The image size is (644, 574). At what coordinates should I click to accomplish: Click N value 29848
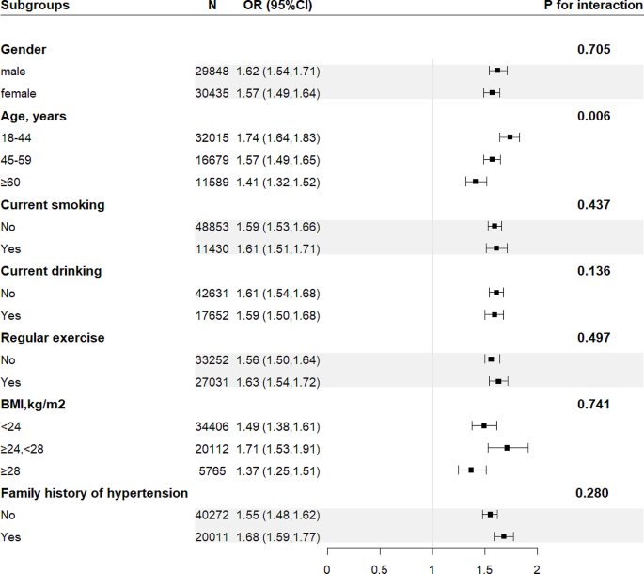[x=212, y=72]
